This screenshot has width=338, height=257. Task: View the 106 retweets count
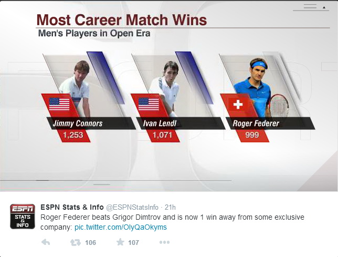pyautogui.click(x=90, y=242)
